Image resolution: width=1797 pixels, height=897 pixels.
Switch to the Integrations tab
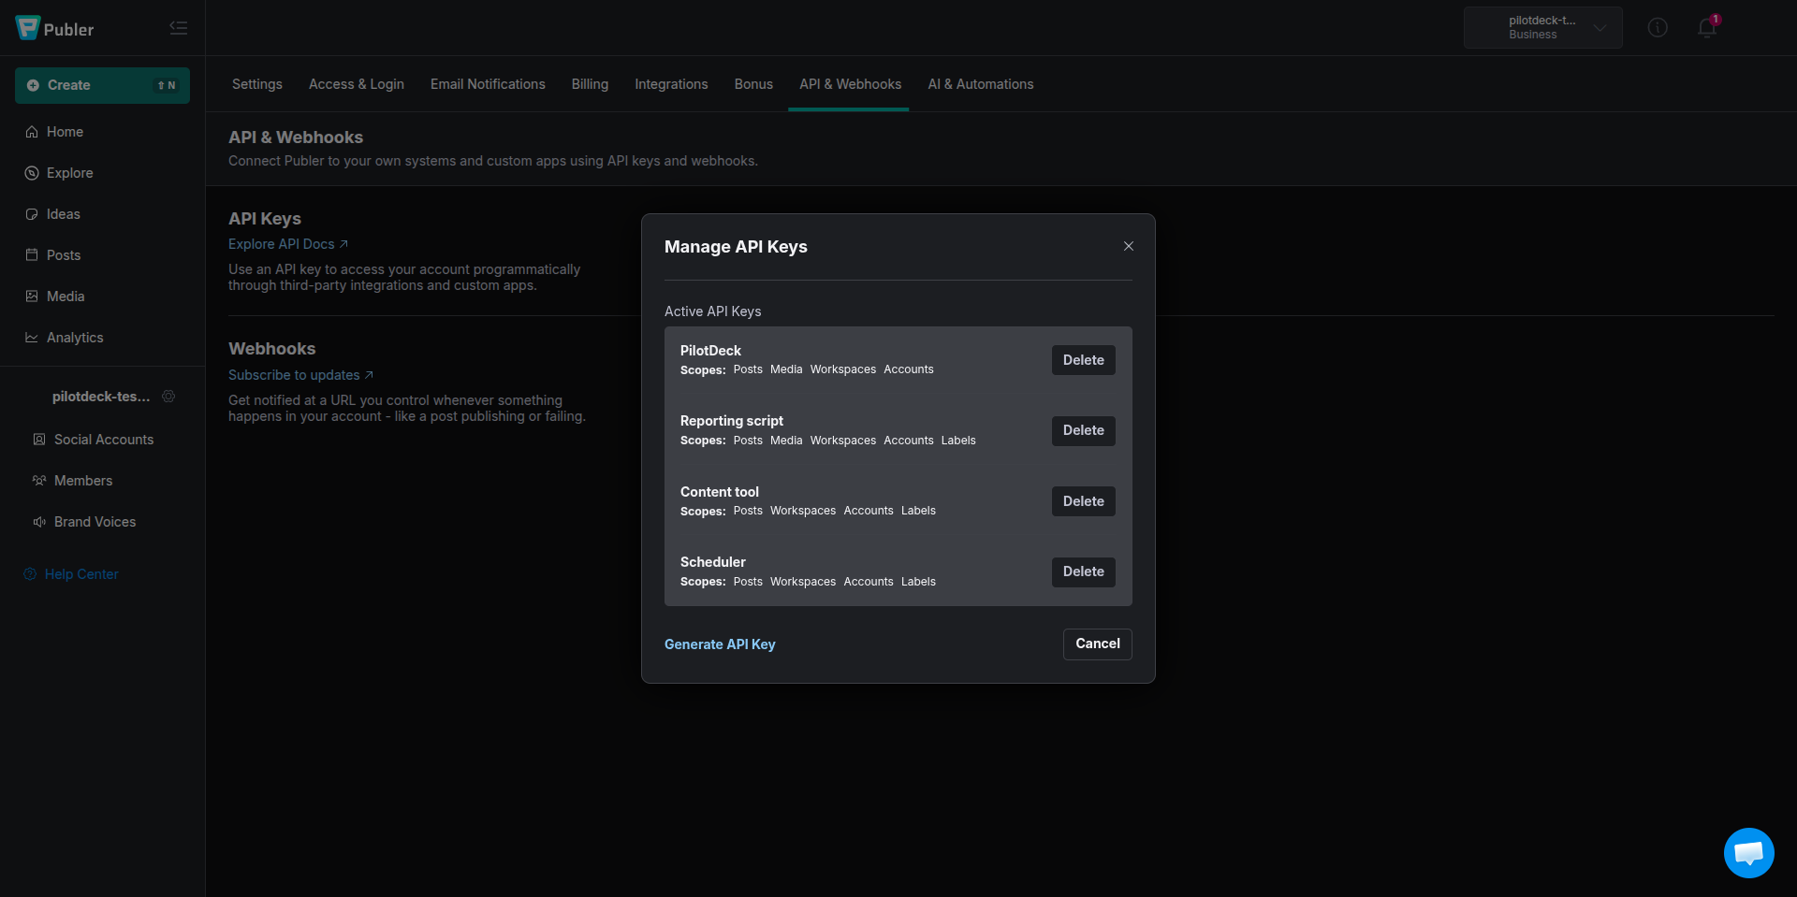tap(671, 84)
